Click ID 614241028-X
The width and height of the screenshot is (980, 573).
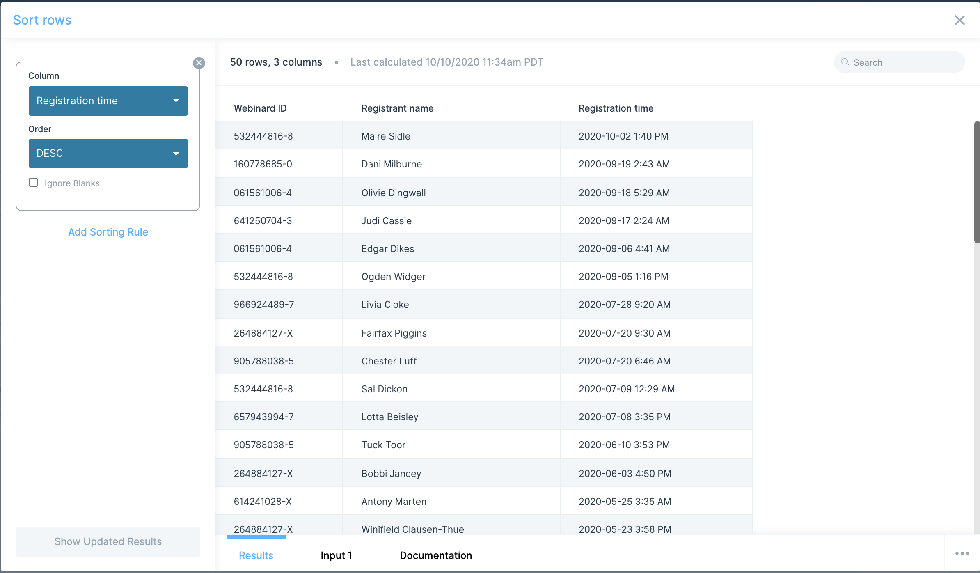263,501
